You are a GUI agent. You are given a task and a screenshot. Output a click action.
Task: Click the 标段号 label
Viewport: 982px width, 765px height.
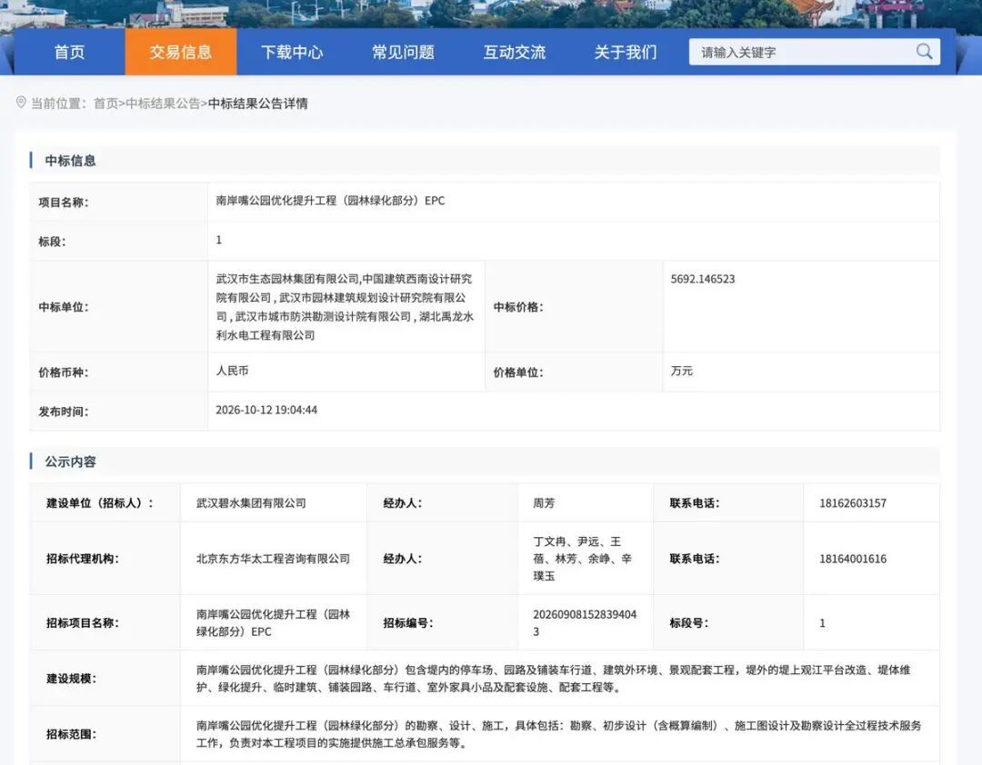coord(689,623)
